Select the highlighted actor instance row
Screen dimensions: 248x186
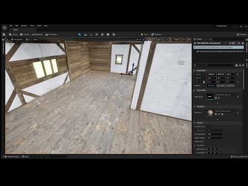tap(219, 47)
